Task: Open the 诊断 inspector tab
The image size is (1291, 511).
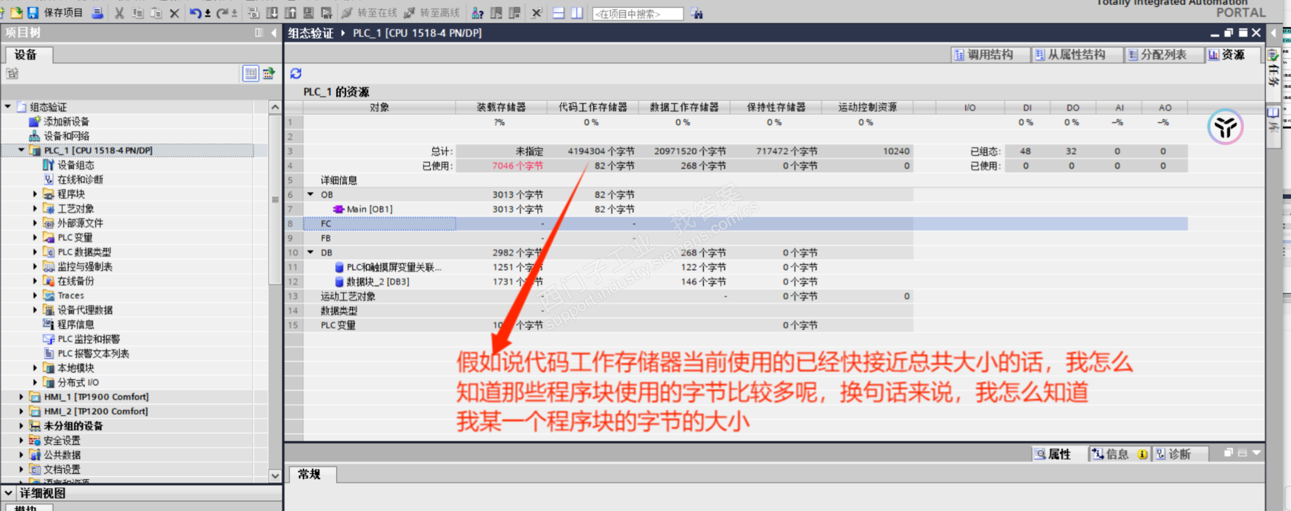Action: (1179, 454)
